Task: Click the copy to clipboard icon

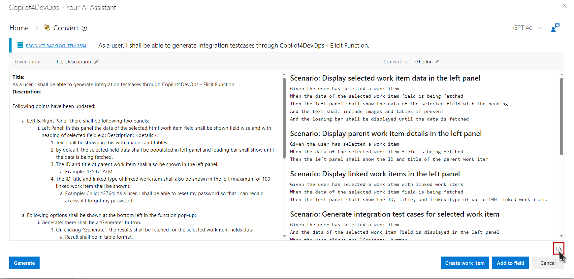Action: point(558,249)
